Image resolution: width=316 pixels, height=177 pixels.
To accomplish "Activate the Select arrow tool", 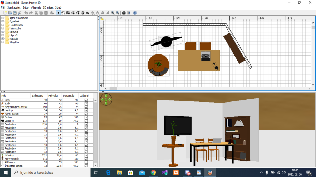I will 58,13.
